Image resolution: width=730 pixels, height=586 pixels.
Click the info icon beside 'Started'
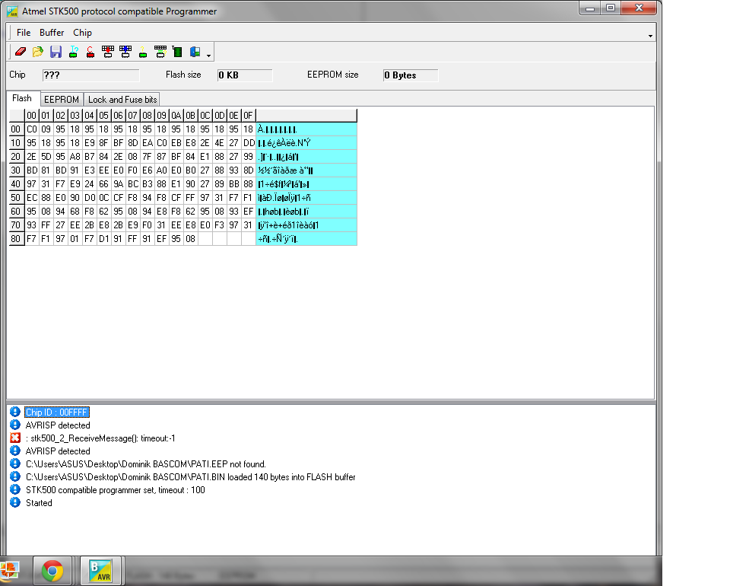click(x=15, y=502)
